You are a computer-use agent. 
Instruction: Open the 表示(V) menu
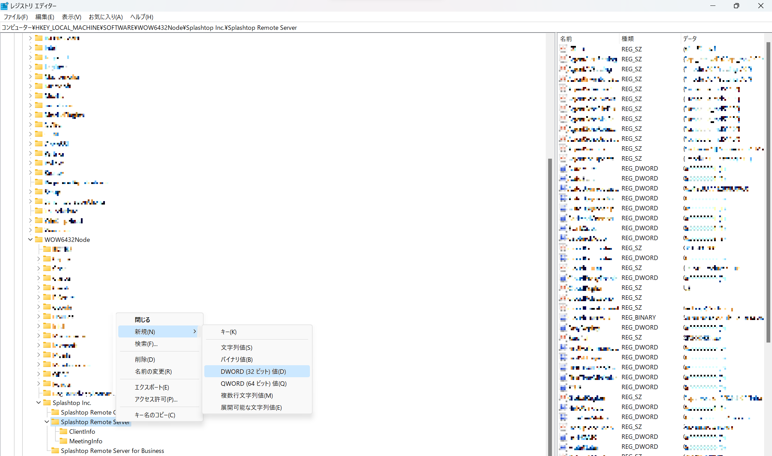tap(71, 17)
